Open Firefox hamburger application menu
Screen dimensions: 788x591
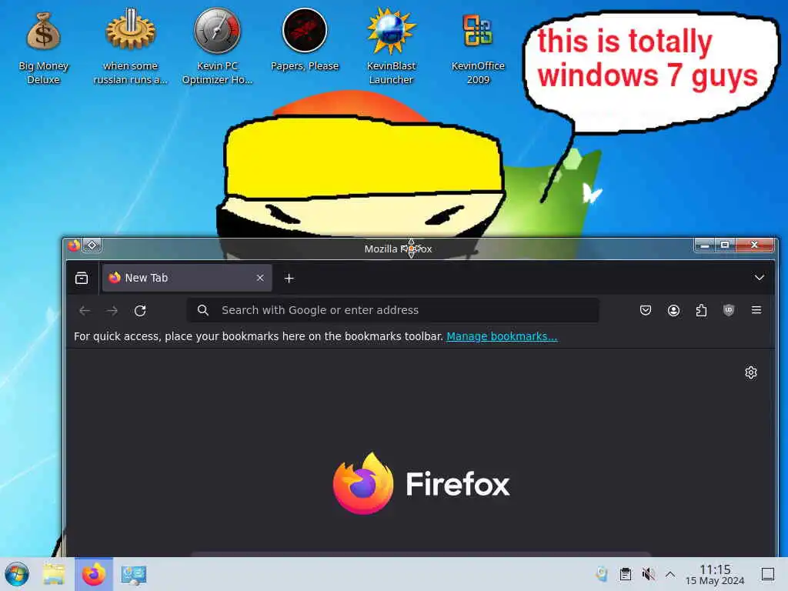756,310
